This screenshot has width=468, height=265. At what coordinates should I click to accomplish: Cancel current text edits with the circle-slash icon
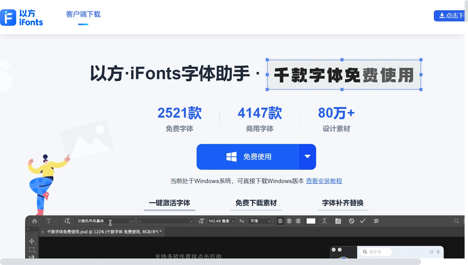click(x=352, y=221)
